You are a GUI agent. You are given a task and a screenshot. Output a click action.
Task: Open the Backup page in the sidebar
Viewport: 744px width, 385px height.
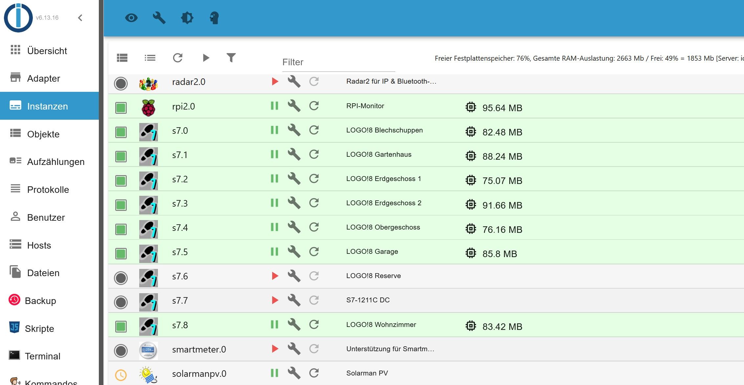point(40,301)
